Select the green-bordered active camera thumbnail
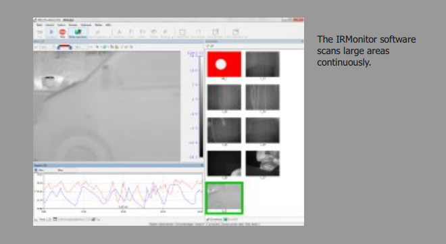 [x=224, y=198]
